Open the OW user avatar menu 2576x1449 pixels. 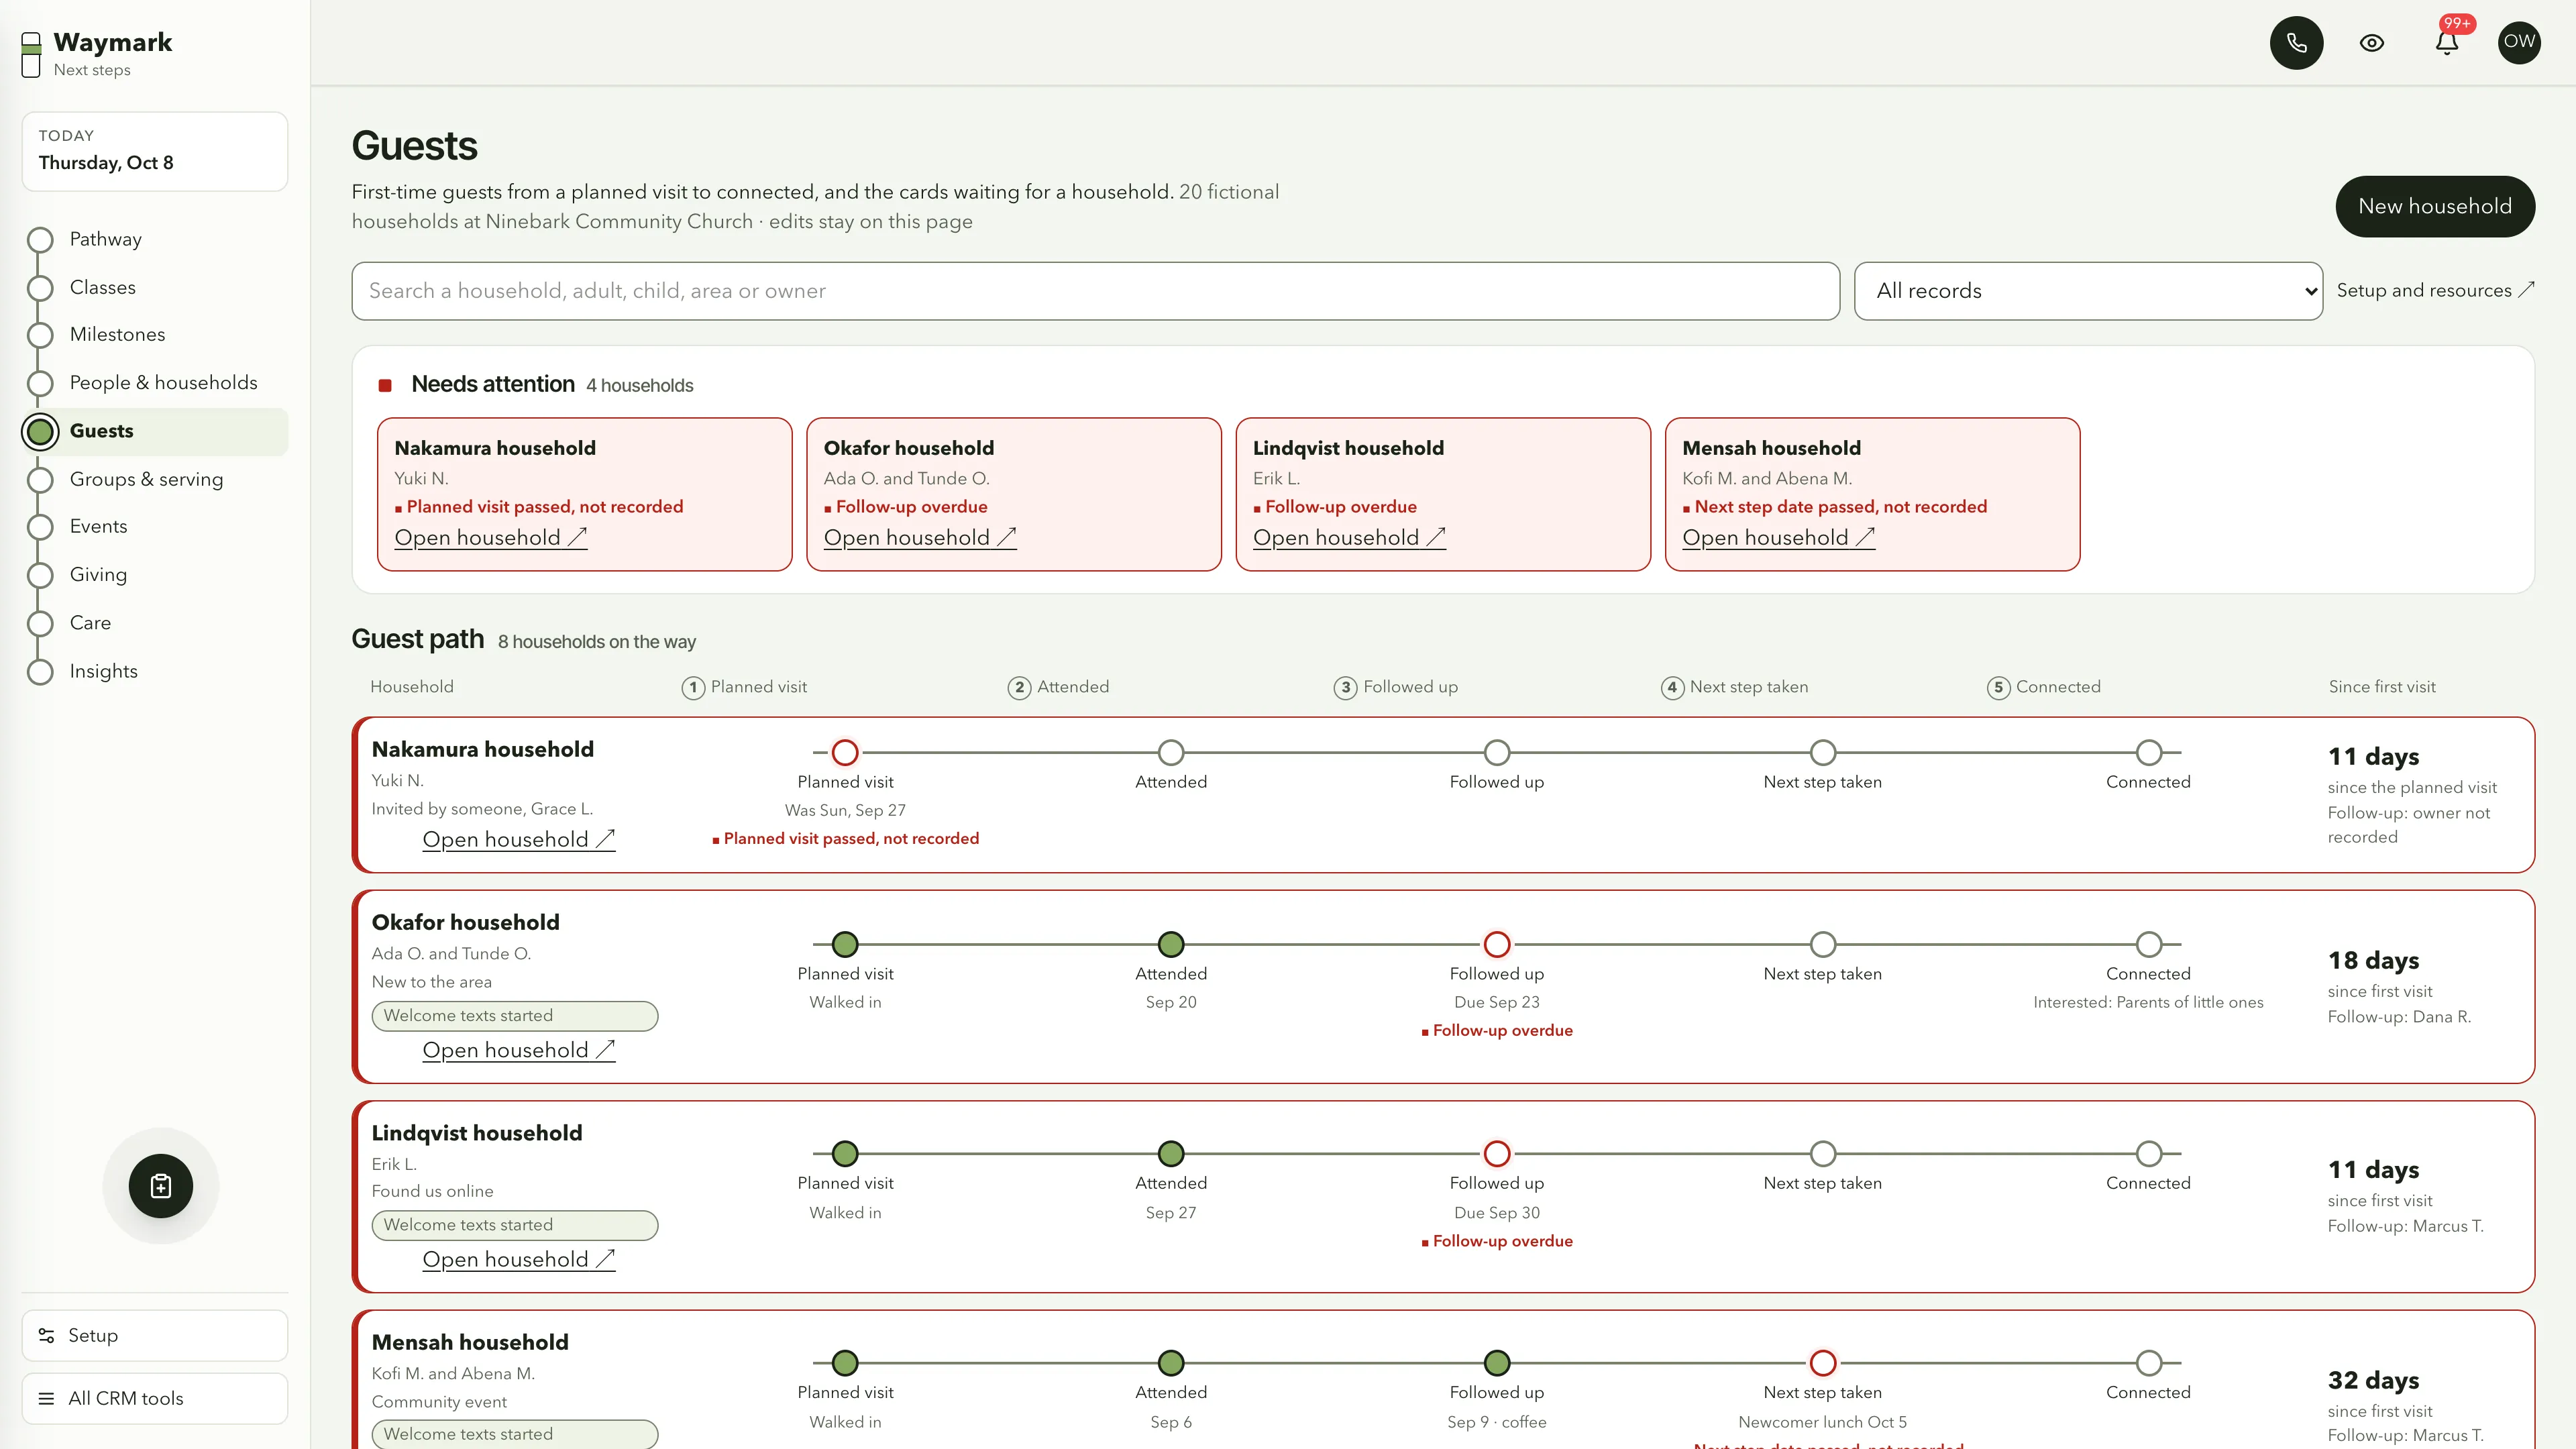point(2519,42)
